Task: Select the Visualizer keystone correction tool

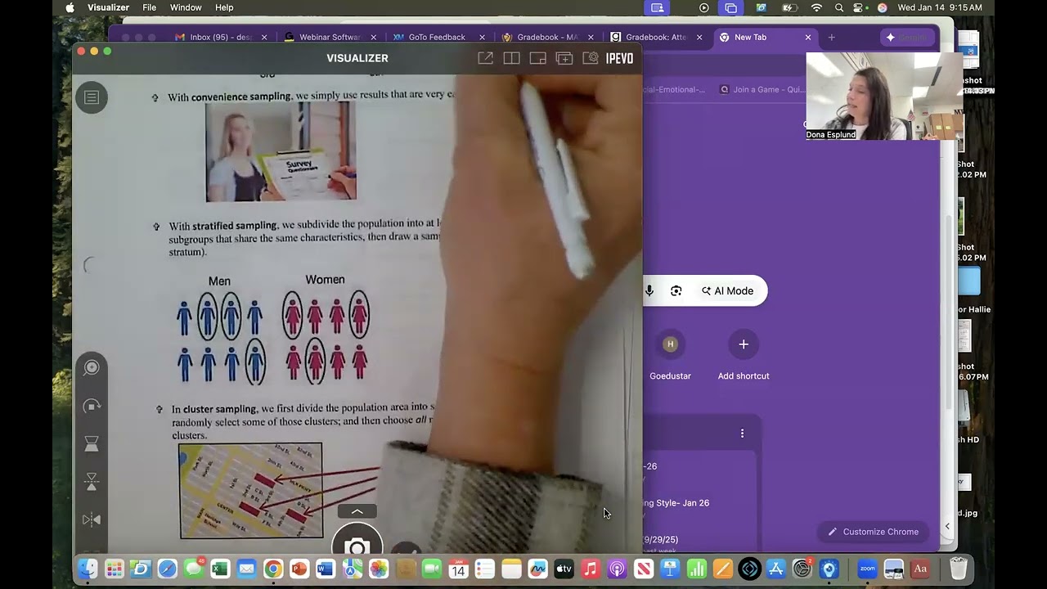Action: tap(92, 443)
